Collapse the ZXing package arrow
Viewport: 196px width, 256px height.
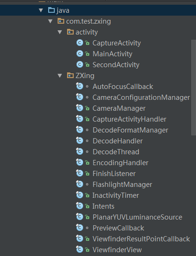tap(60, 76)
